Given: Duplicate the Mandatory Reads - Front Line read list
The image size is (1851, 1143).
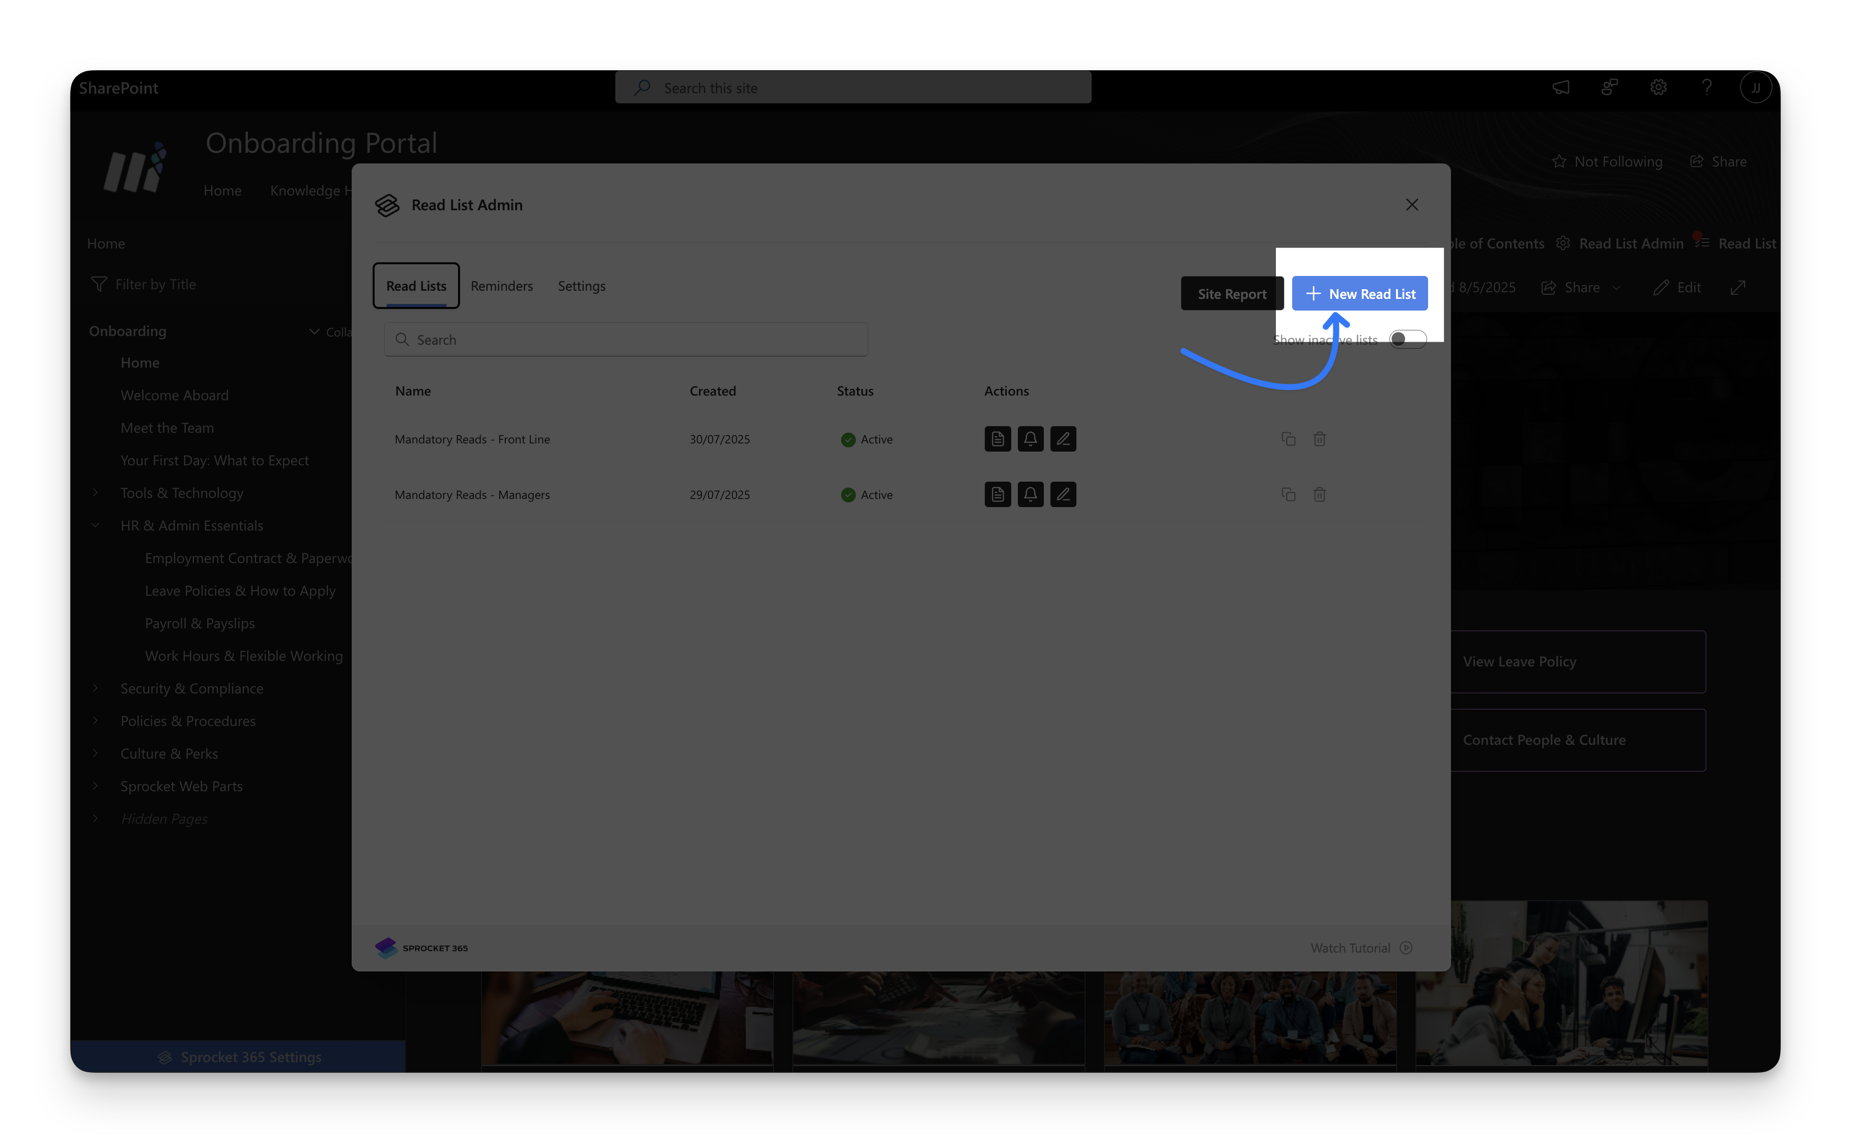Looking at the screenshot, I should pyautogui.click(x=1288, y=438).
